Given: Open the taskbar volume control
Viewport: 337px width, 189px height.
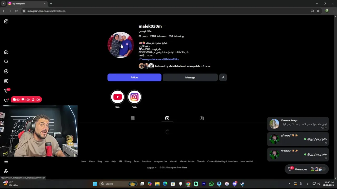Looking at the screenshot, I should pos(318,184).
